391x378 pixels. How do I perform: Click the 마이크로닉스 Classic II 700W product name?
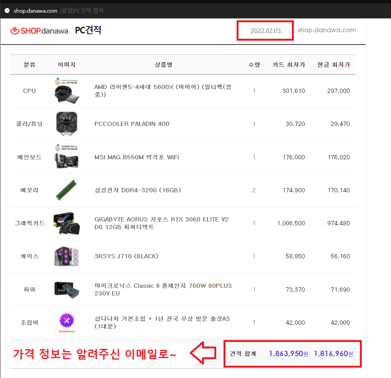(x=163, y=289)
